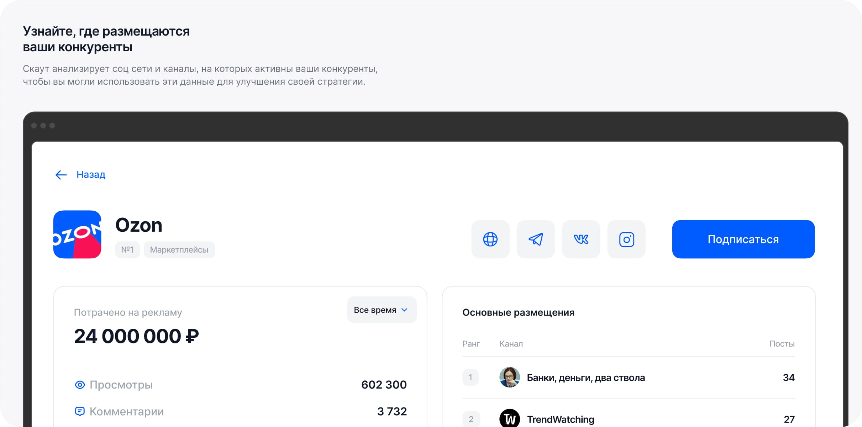Viewport: 862px width, 427px height.
Task: Click the back arrow icon
Action: pos(61,174)
